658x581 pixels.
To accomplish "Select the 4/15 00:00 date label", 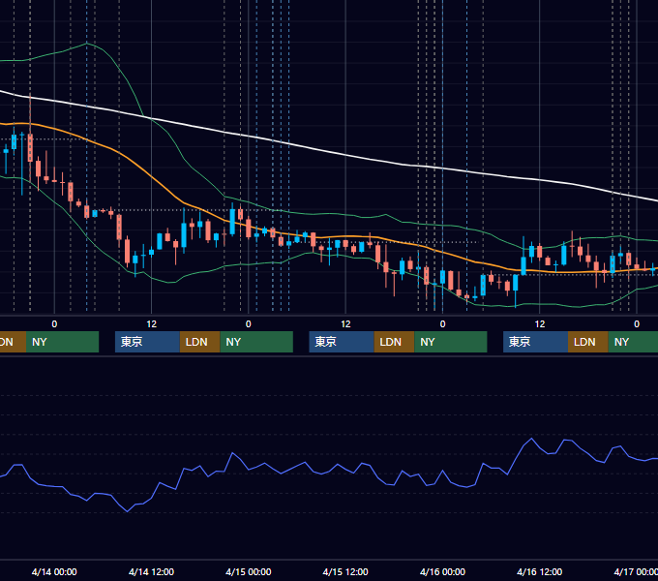I will pyautogui.click(x=249, y=571).
